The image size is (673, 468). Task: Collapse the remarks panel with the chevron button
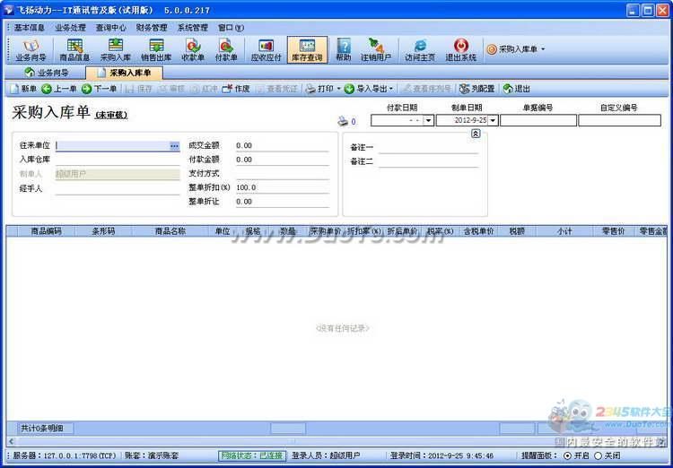[476, 133]
